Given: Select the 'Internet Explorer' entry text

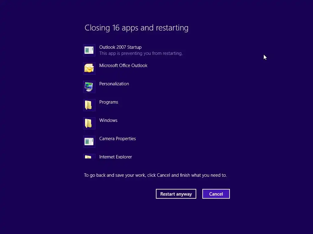Looking at the screenshot, I should (x=115, y=157).
